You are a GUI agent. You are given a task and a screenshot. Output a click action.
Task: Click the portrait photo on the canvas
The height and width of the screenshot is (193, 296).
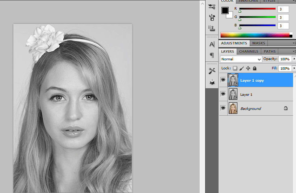(73, 108)
